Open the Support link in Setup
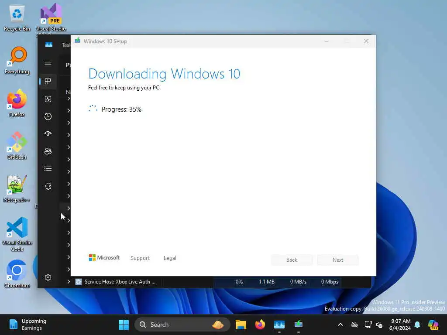 click(x=140, y=258)
